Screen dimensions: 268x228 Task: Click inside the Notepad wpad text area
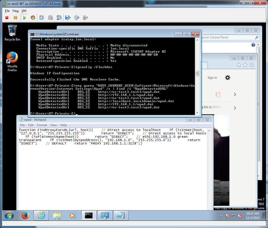click(x=113, y=169)
